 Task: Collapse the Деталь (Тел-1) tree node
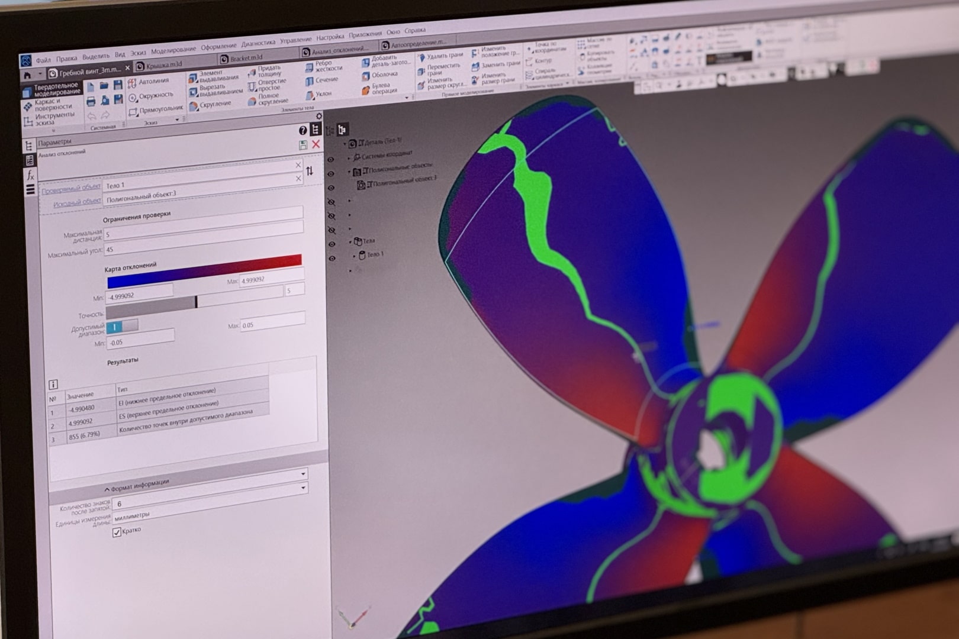(x=345, y=143)
